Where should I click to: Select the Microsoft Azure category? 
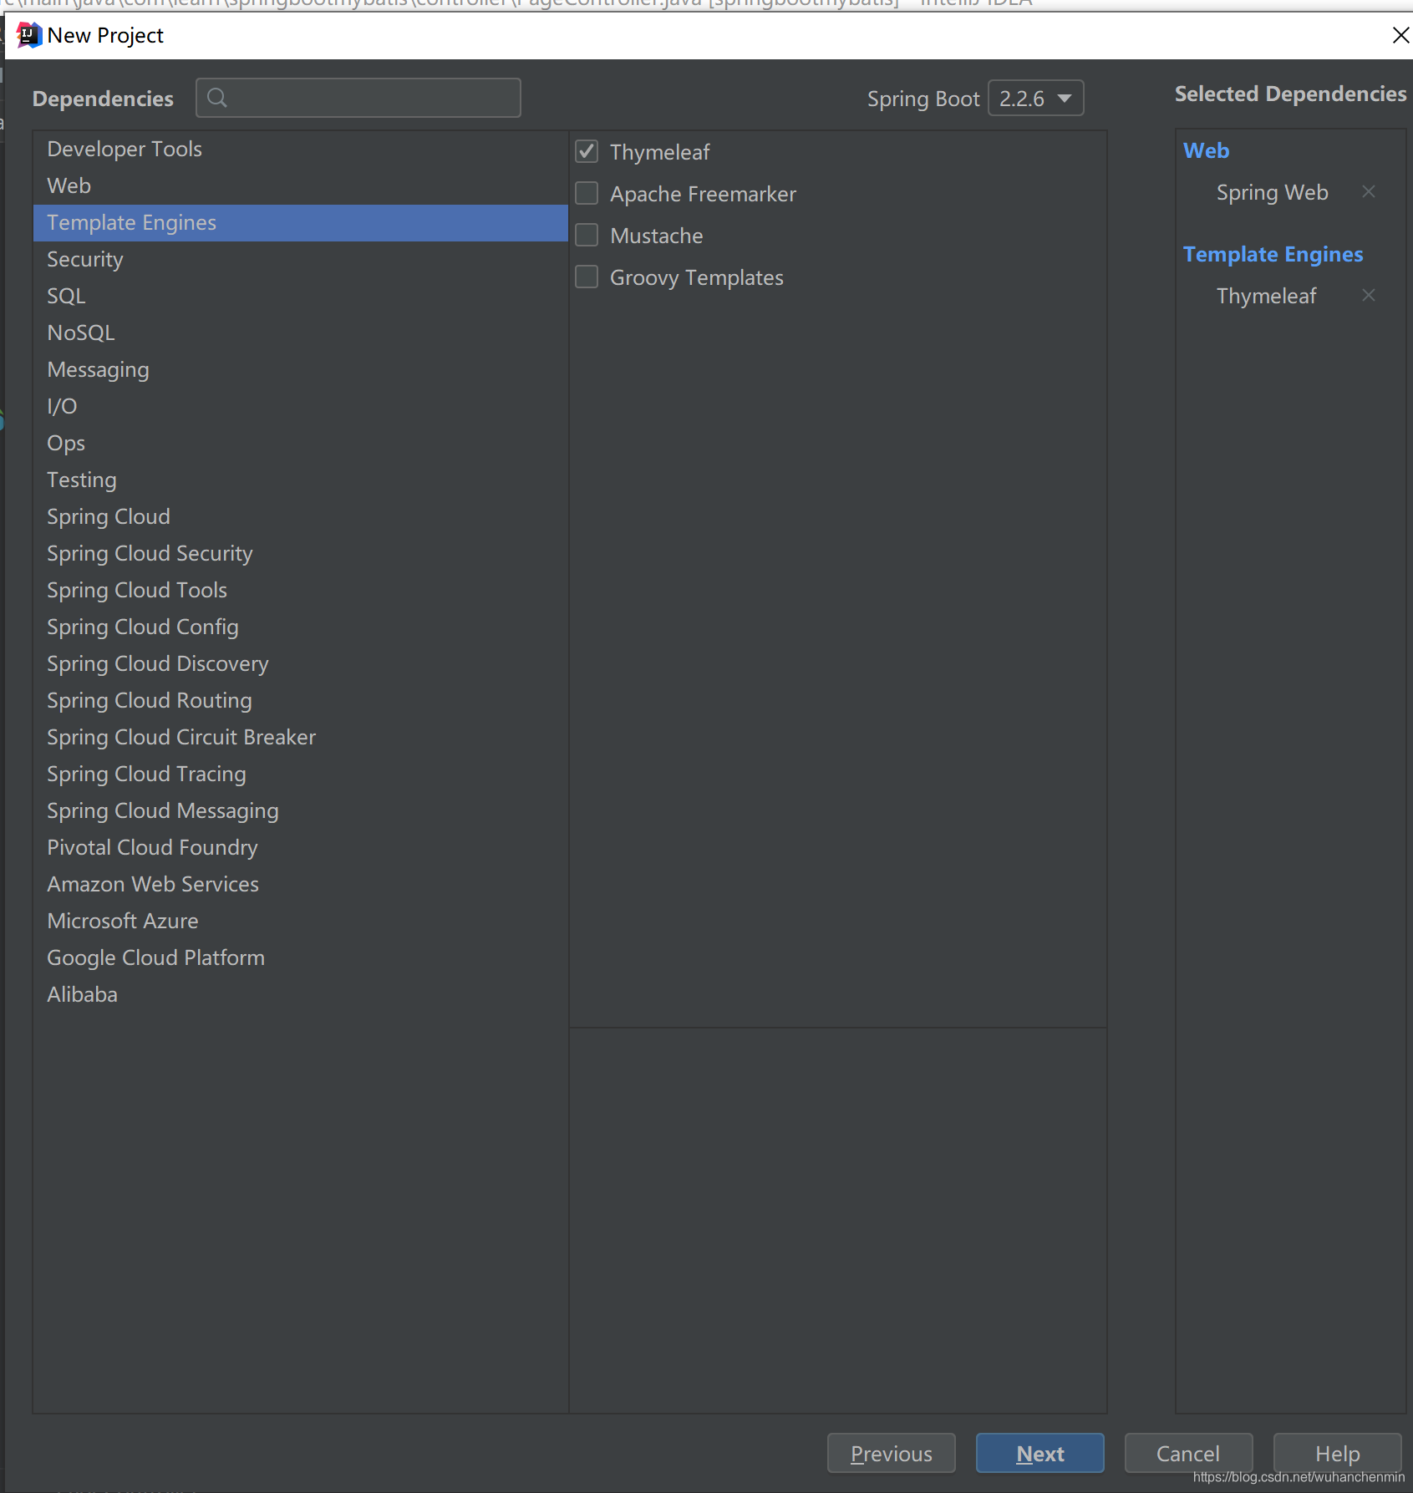[x=301, y=922]
